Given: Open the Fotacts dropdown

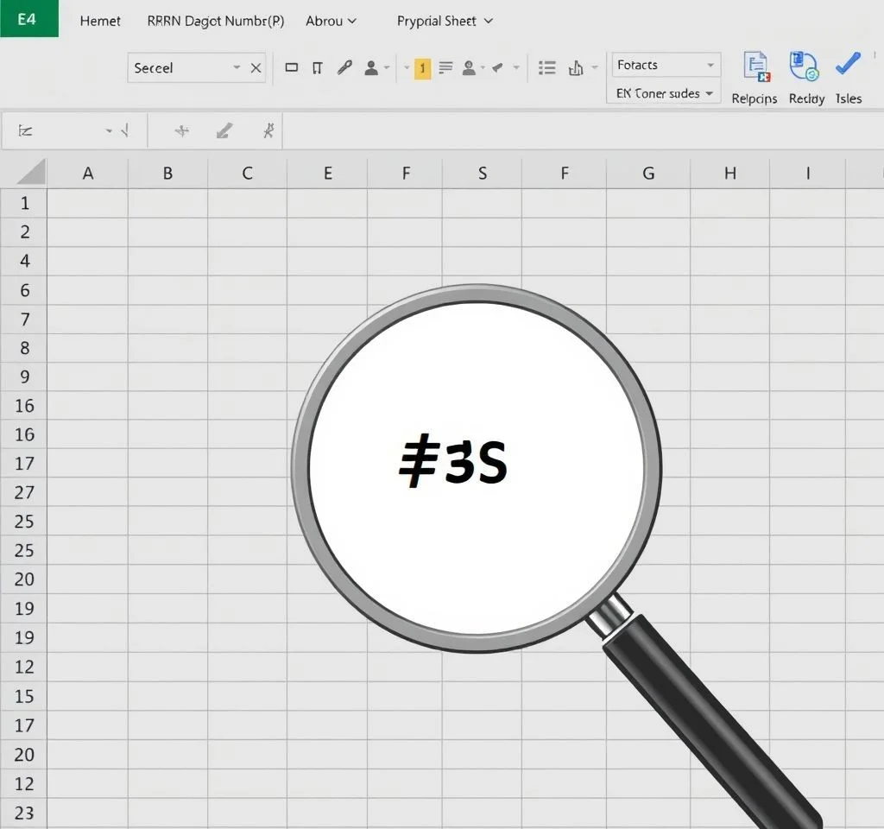Looking at the screenshot, I should (x=666, y=65).
